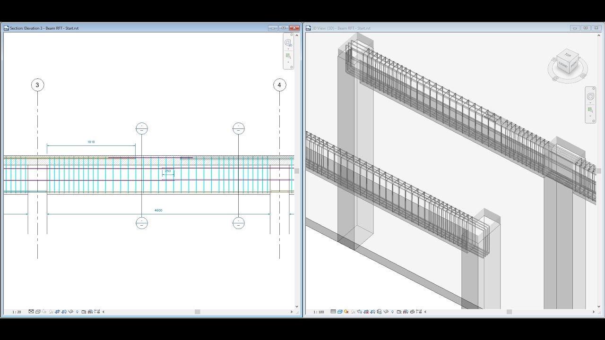The width and height of the screenshot is (605, 340).
Task: Expand steering wheel dropdown in Section navigation bar
Action: click(x=288, y=49)
